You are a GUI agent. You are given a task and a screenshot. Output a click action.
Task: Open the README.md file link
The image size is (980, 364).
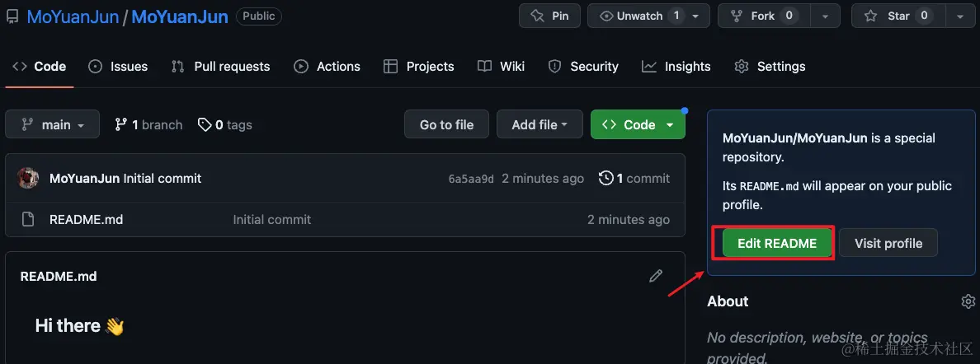coord(86,220)
